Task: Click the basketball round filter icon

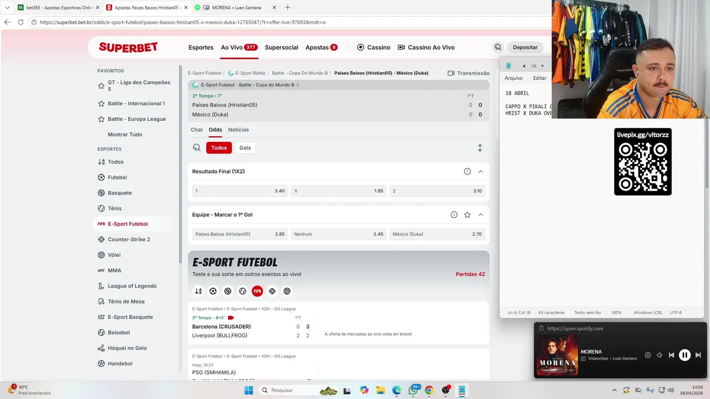Action: (x=227, y=291)
